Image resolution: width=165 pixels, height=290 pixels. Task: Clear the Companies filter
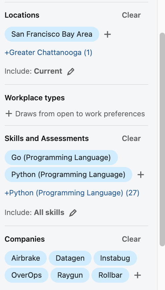[131, 239]
